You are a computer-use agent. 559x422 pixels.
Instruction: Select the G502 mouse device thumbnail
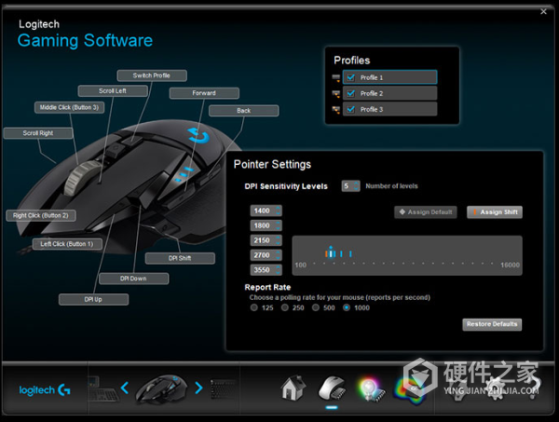tap(162, 388)
